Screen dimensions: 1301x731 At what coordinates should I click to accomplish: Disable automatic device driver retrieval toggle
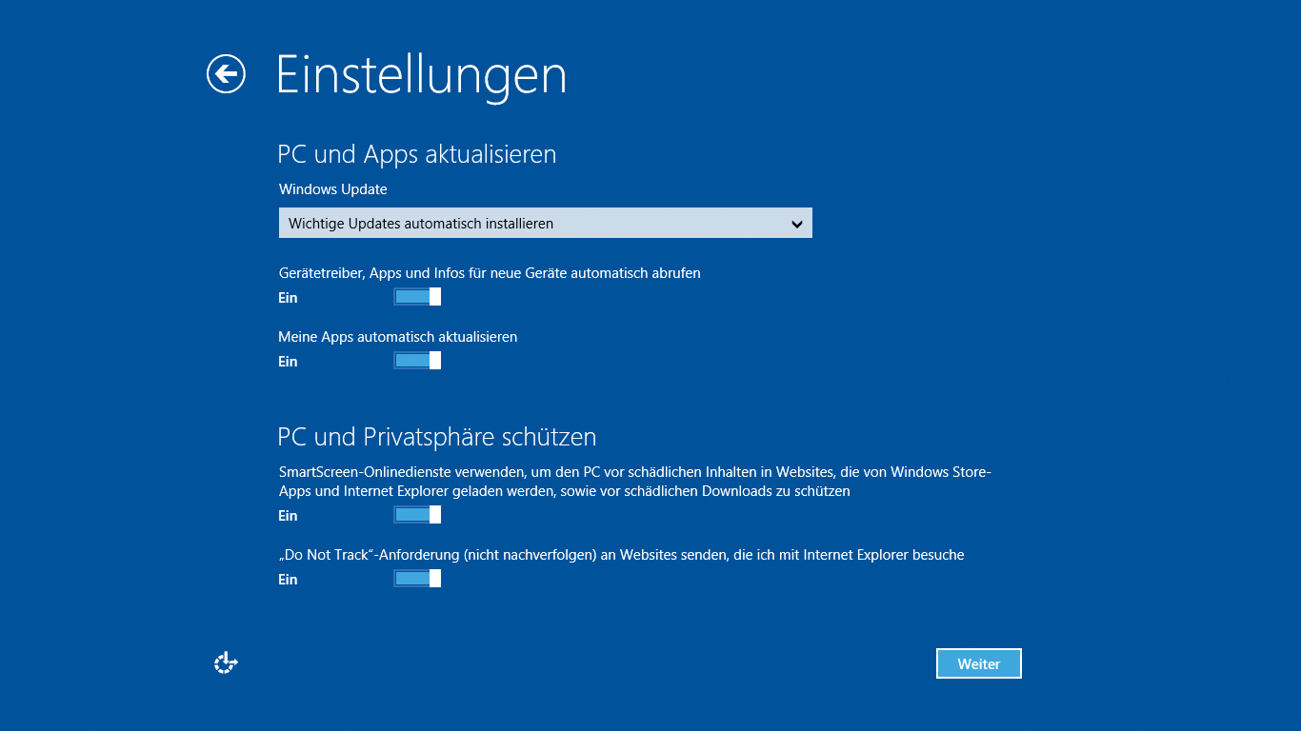[417, 297]
